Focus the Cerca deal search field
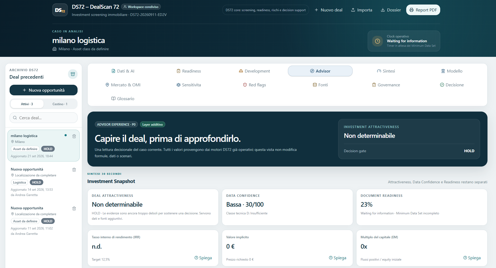The width and height of the screenshot is (496, 268). pos(44,118)
